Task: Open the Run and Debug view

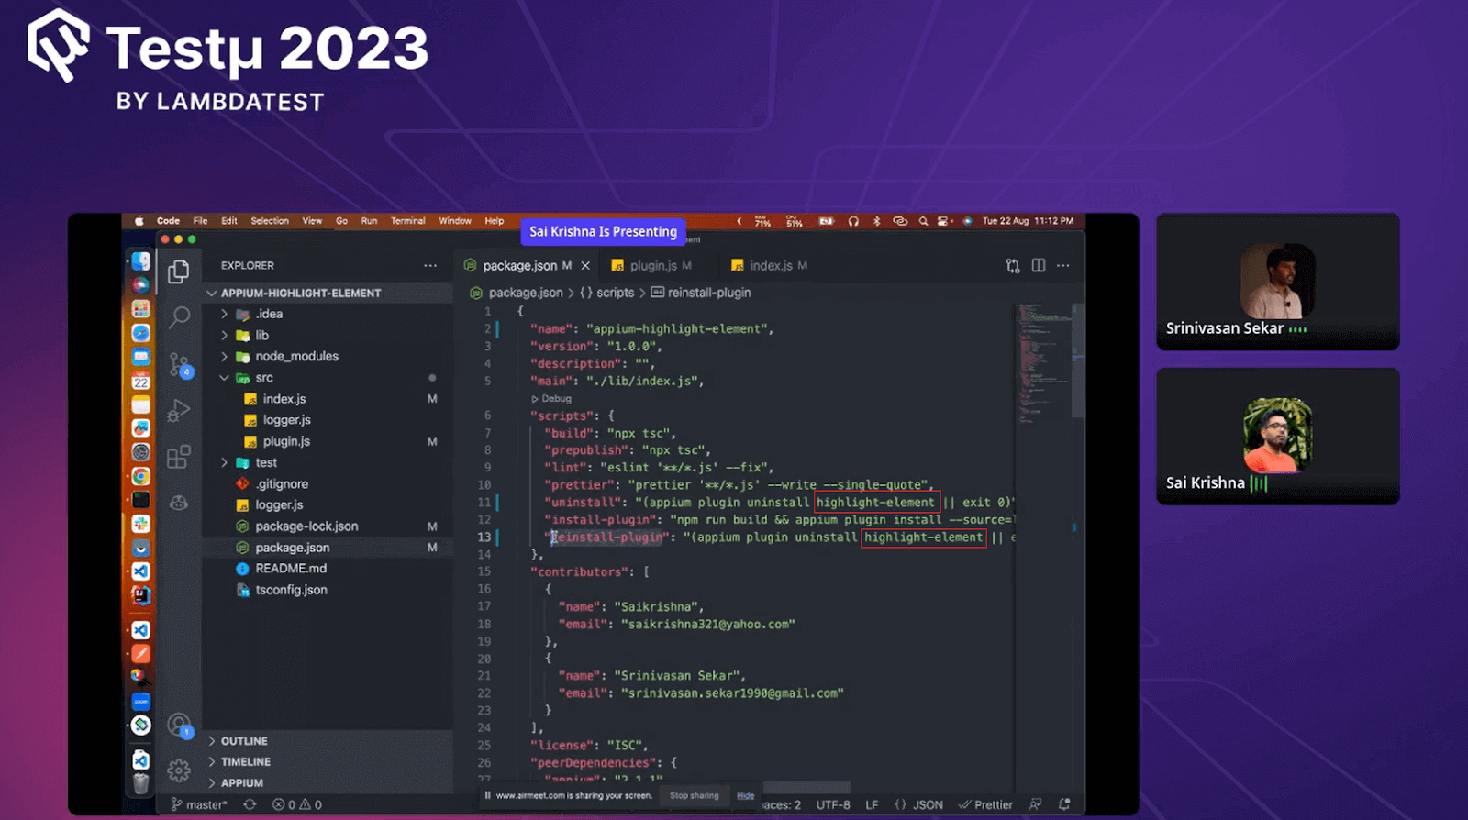Action: [x=179, y=410]
